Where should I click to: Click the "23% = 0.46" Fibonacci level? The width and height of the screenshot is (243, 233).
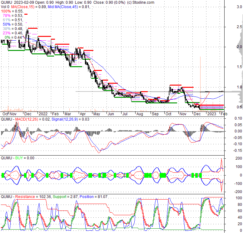(x=13, y=33)
